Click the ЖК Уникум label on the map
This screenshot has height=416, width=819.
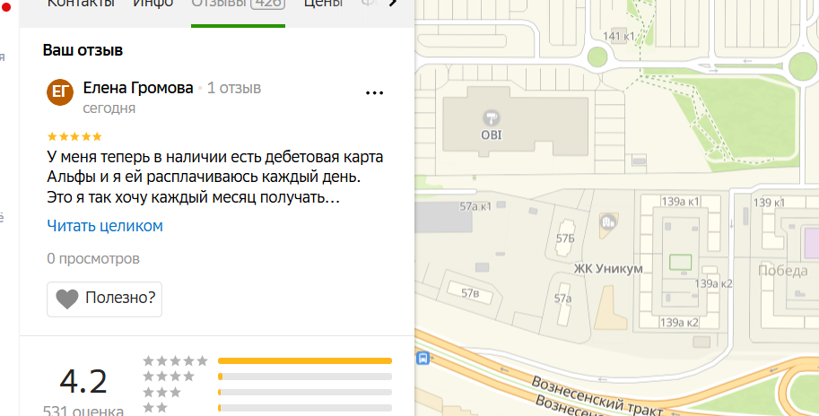point(608,269)
